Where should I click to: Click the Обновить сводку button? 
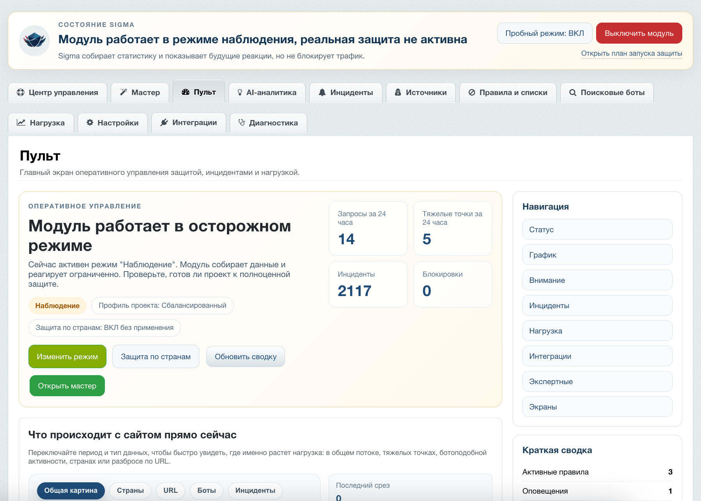click(246, 356)
